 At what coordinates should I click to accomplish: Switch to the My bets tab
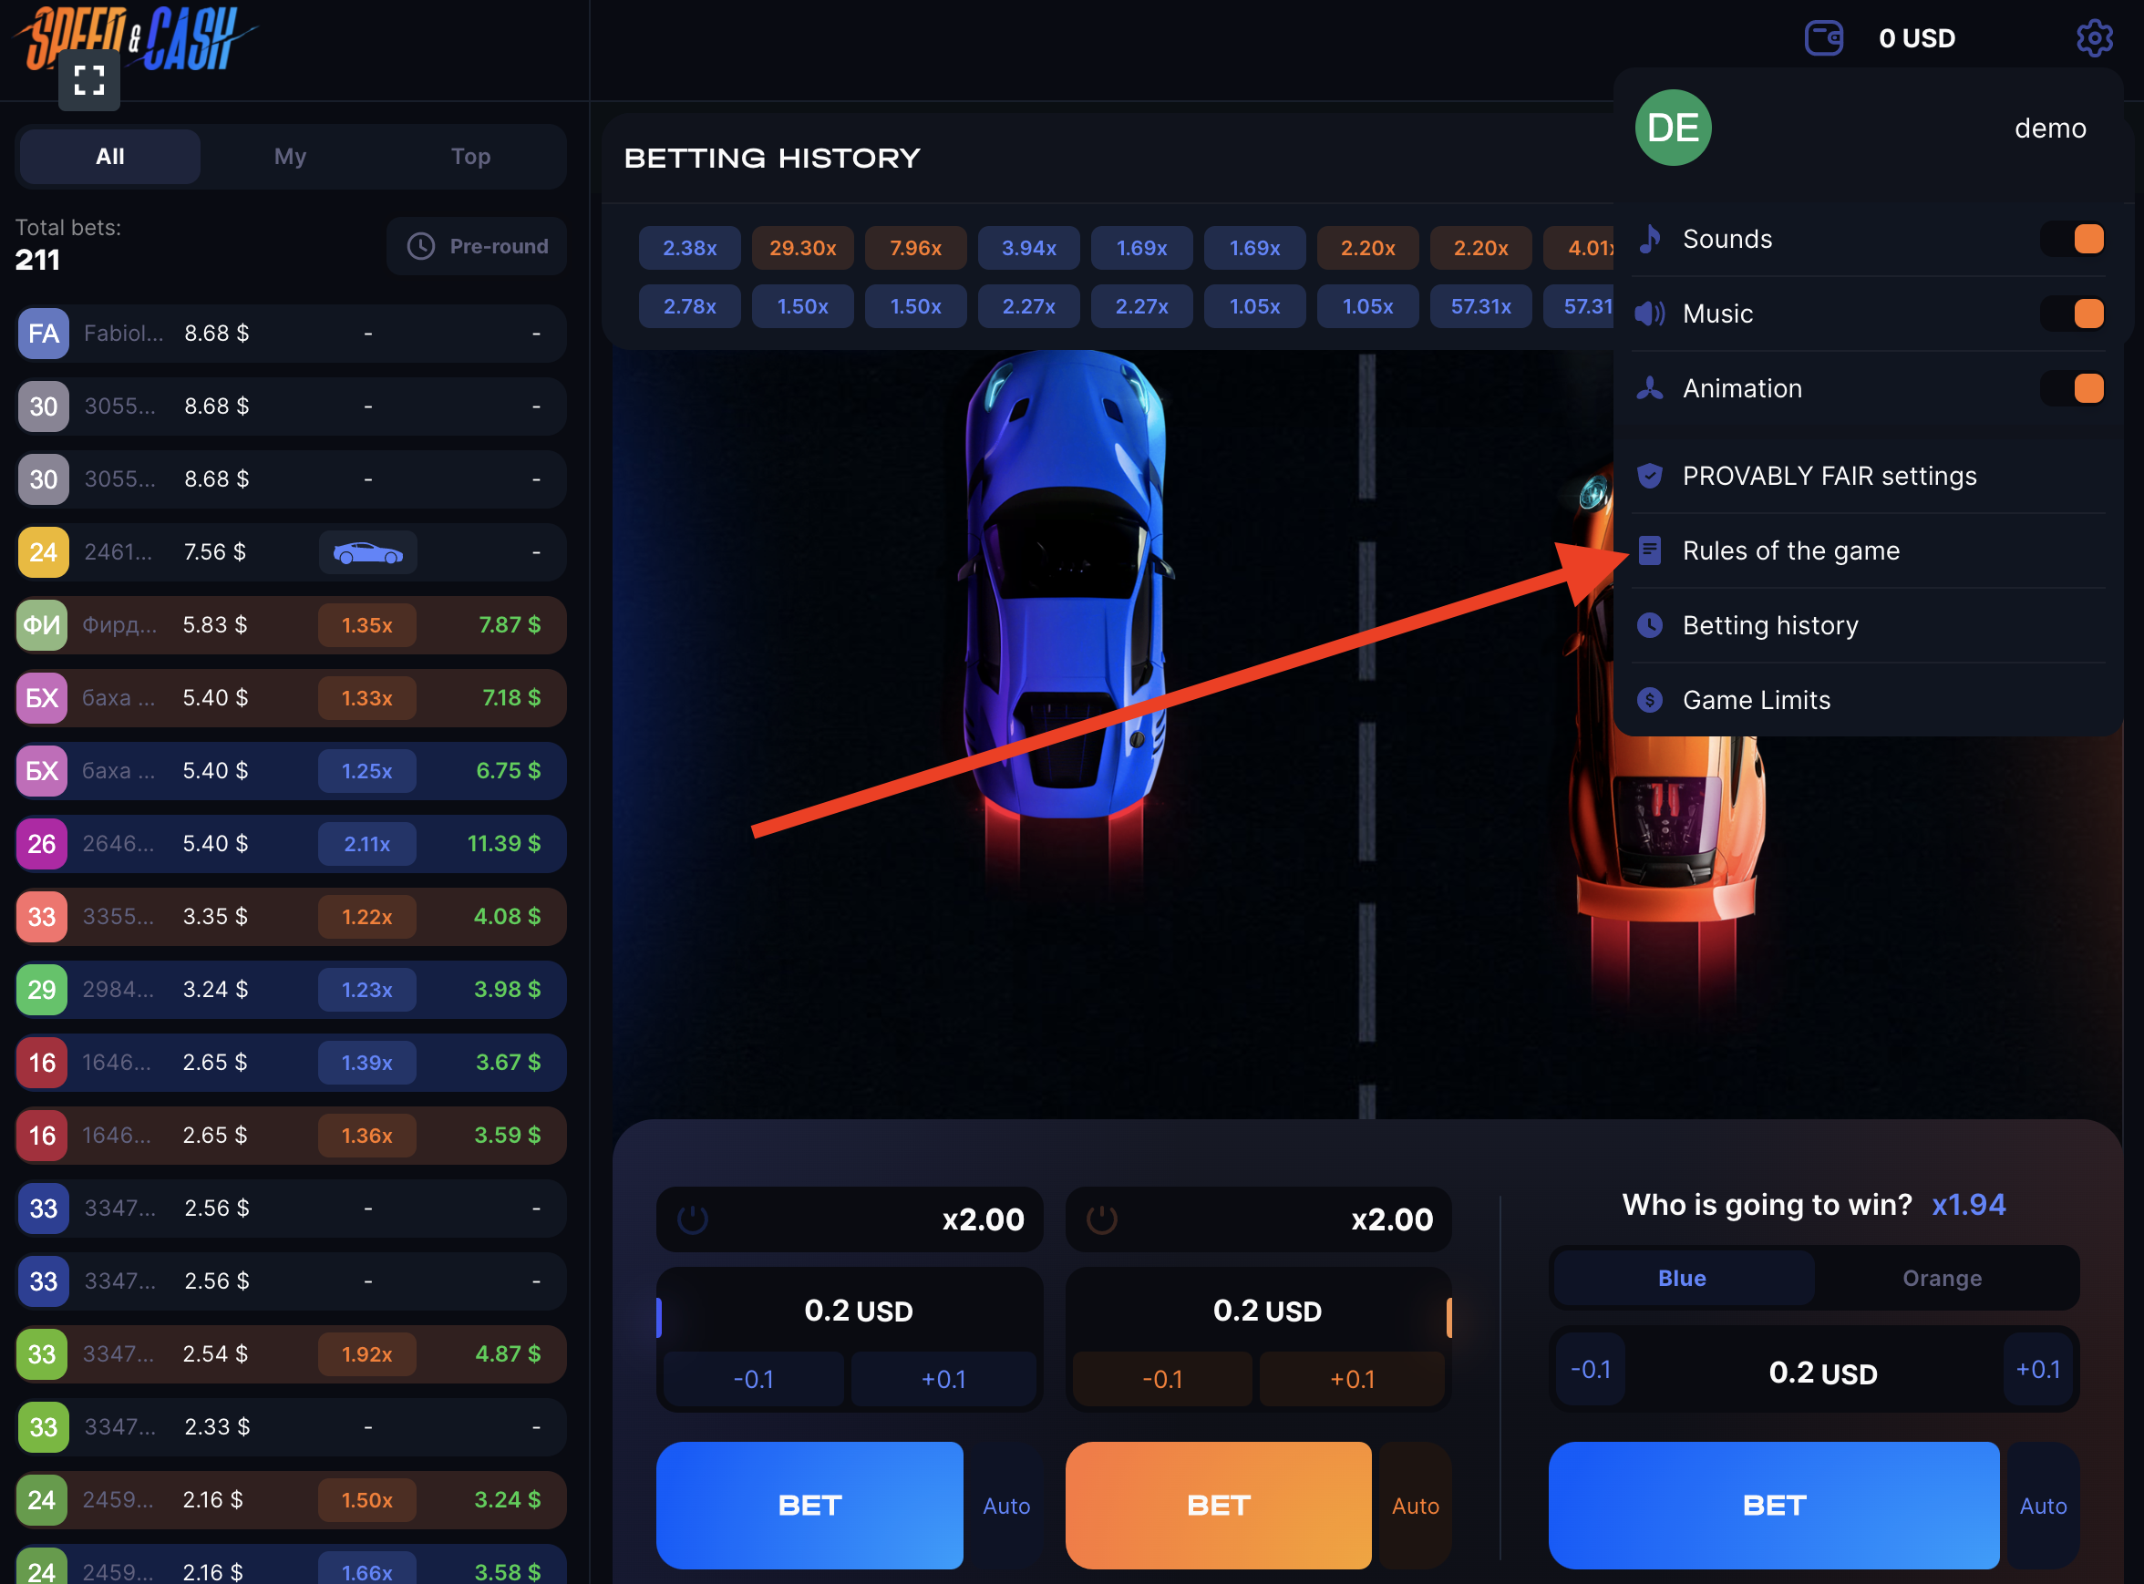[291, 156]
